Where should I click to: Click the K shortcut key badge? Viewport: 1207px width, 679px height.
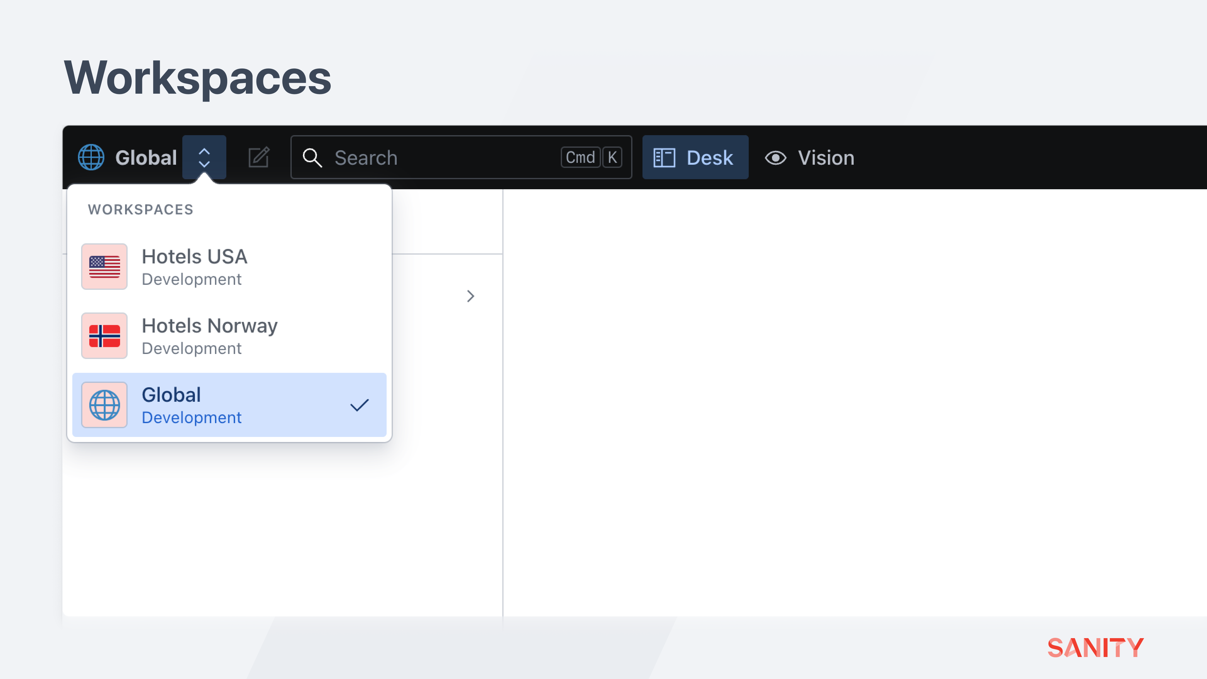click(612, 157)
